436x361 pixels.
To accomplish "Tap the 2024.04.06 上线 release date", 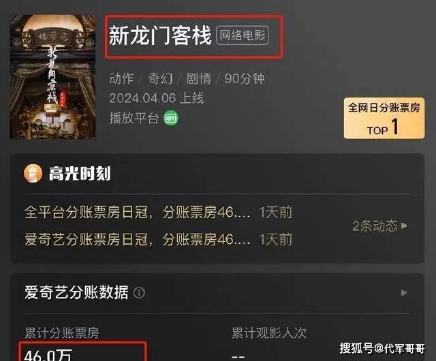I will point(157,98).
